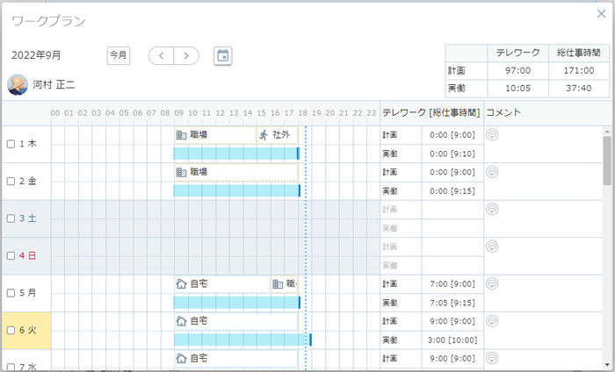Click planned total work time 171:00

[579, 70]
